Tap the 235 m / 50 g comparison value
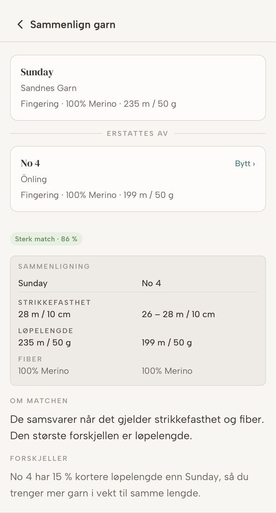This screenshot has height=513, width=276. (x=44, y=342)
